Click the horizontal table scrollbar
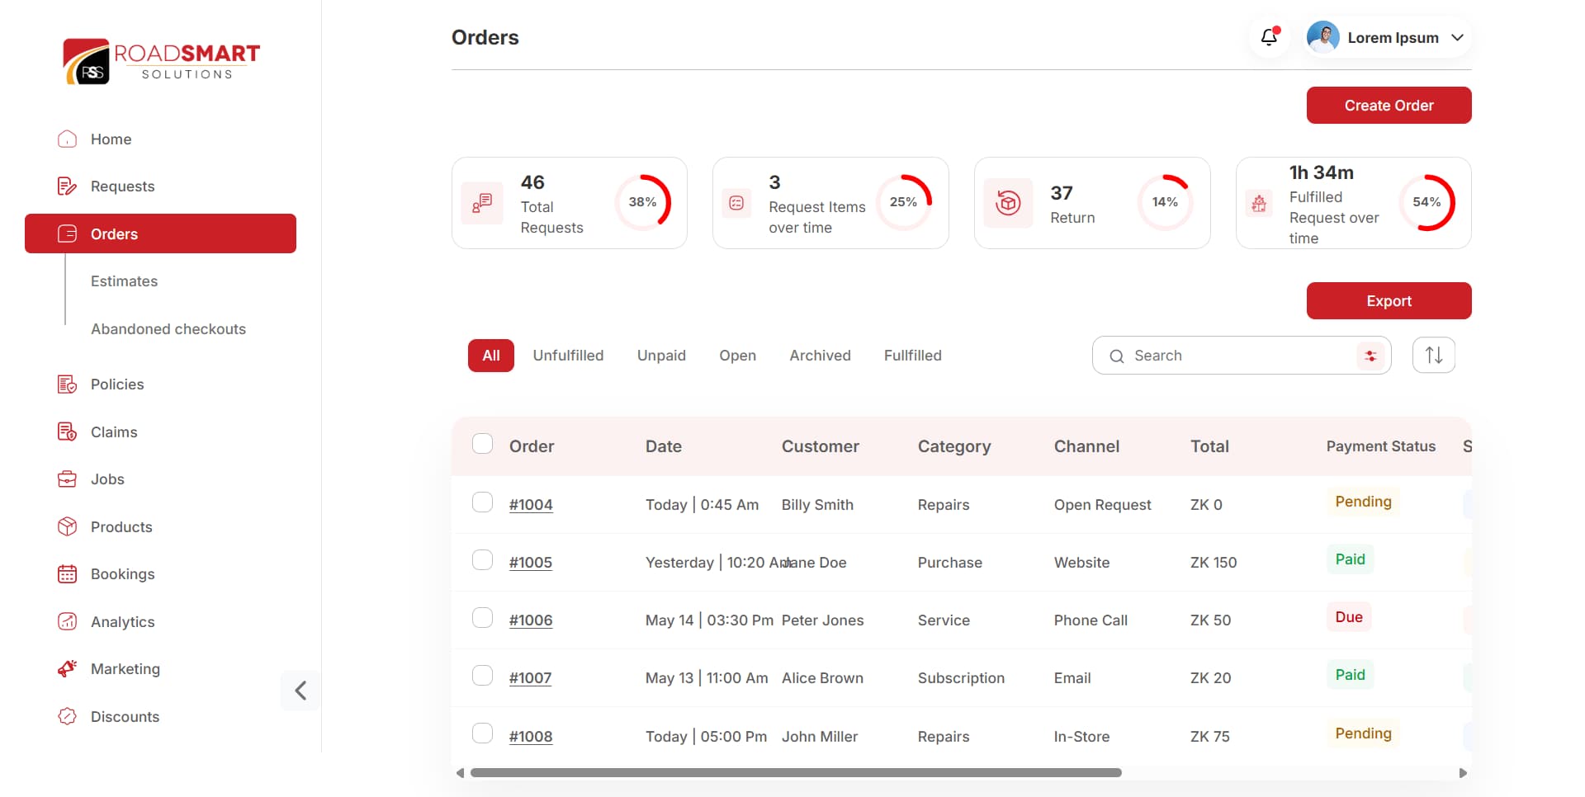The width and height of the screenshot is (1585, 797). click(x=796, y=773)
